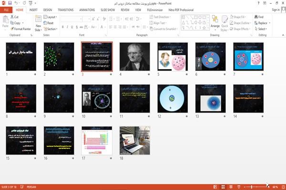Switch to the SLIDE SHOW tab
The image size is (286, 190).
click(x=108, y=10)
